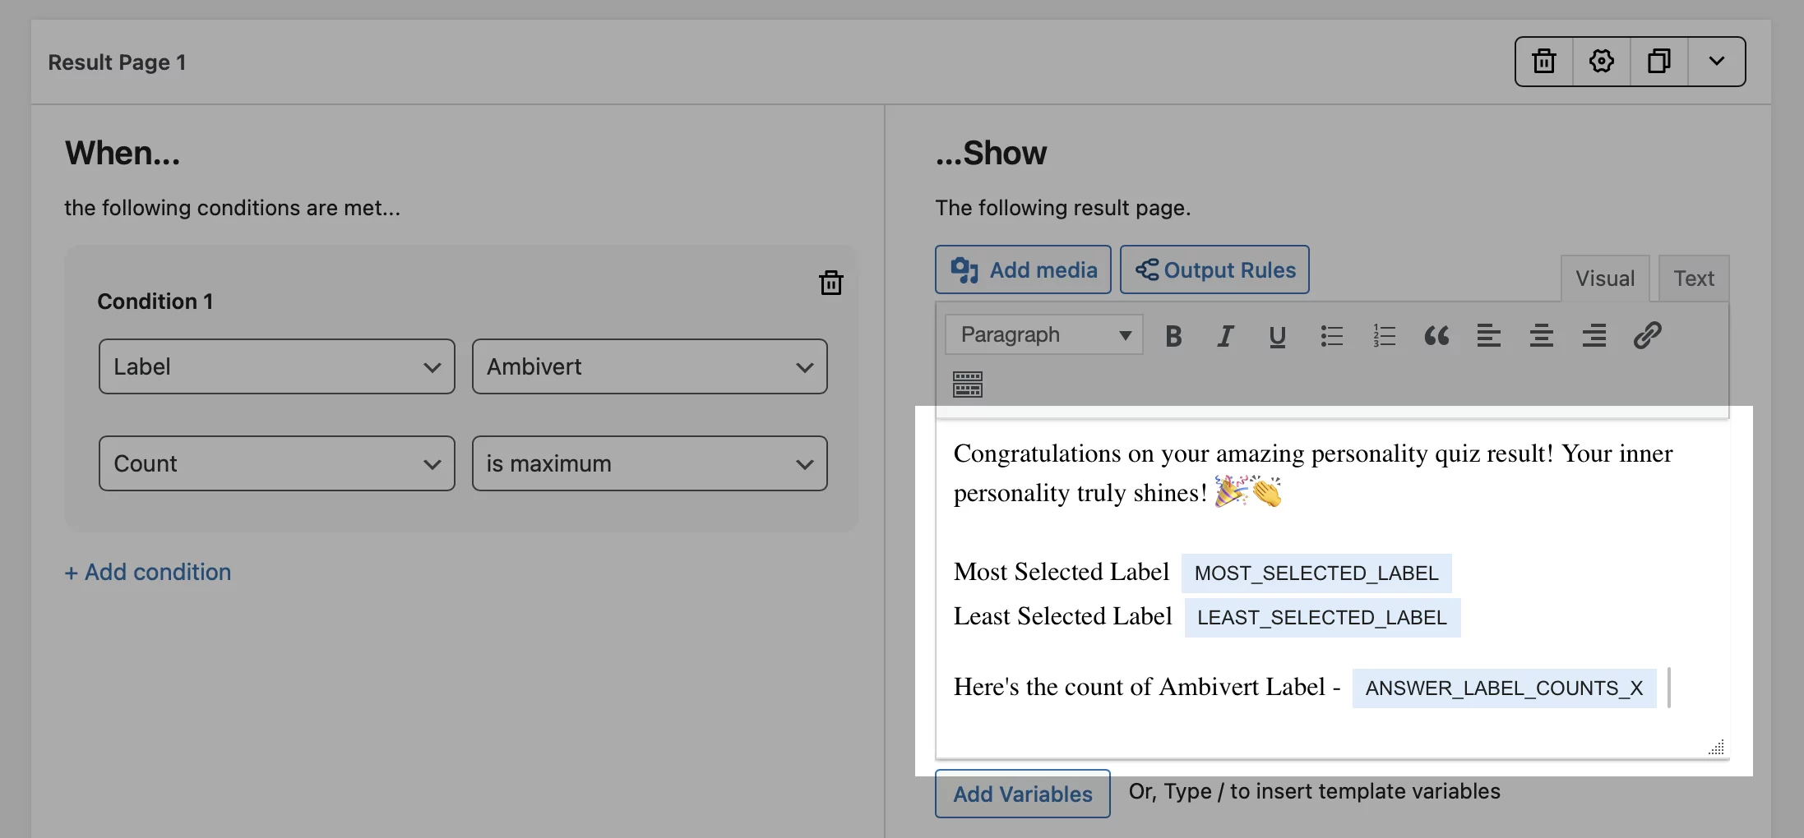Toggle bold formatting in editor

click(1173, 335)
